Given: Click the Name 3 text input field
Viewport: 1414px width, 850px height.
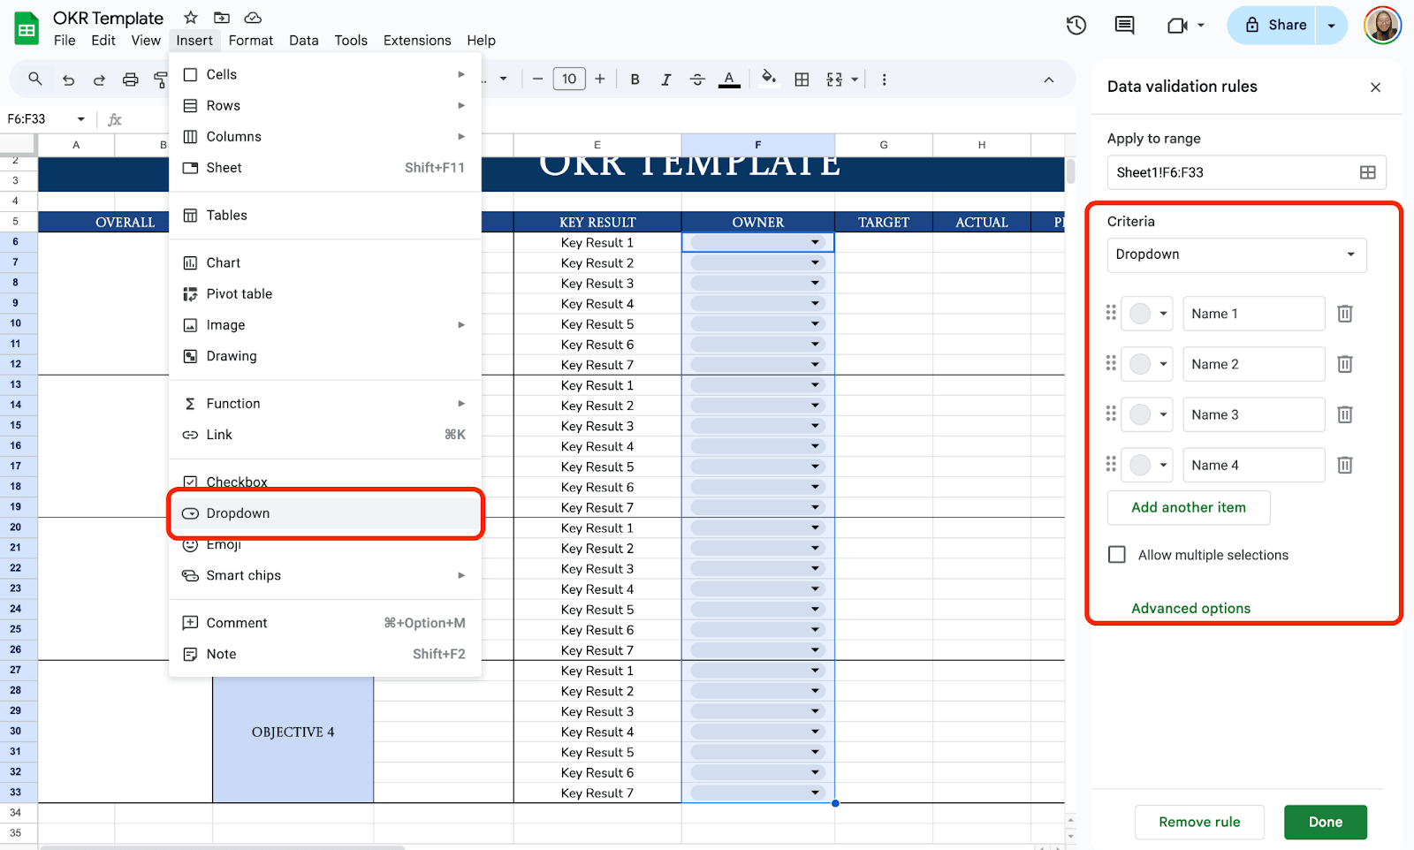Looking at the screenshot, I should [x=1252, y=414].
